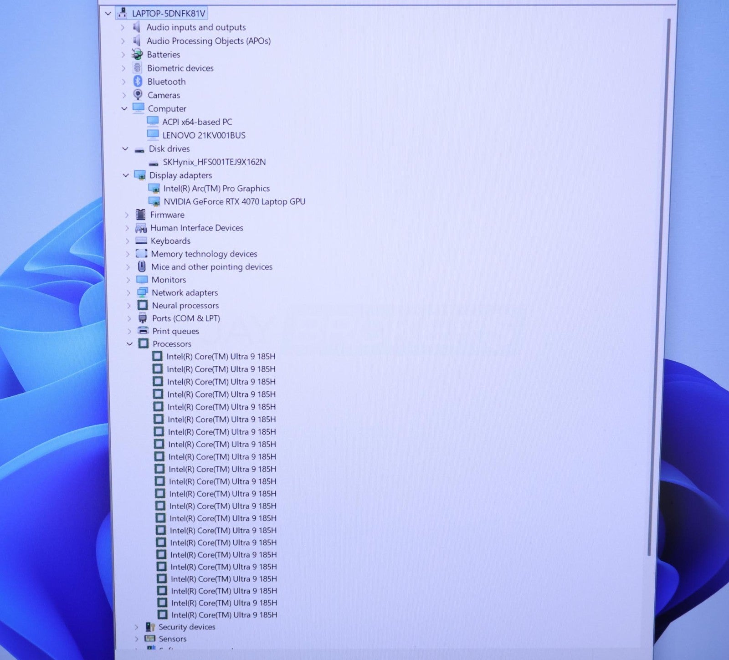Expand the Keyboards category
729x660 pixels.
[x=128, y=241]
